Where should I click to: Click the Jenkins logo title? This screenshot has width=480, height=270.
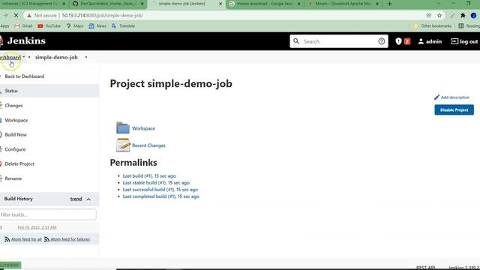tap(26, 40)
